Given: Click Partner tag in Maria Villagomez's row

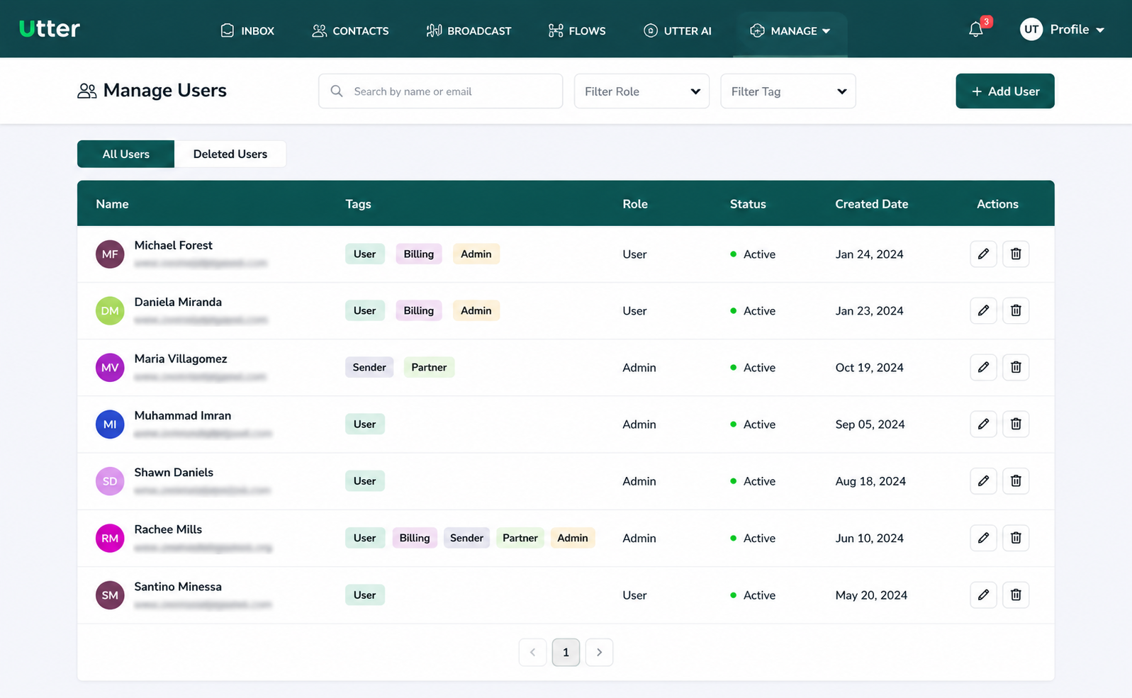Looking at the screenshot, I should tap(429, 367).
